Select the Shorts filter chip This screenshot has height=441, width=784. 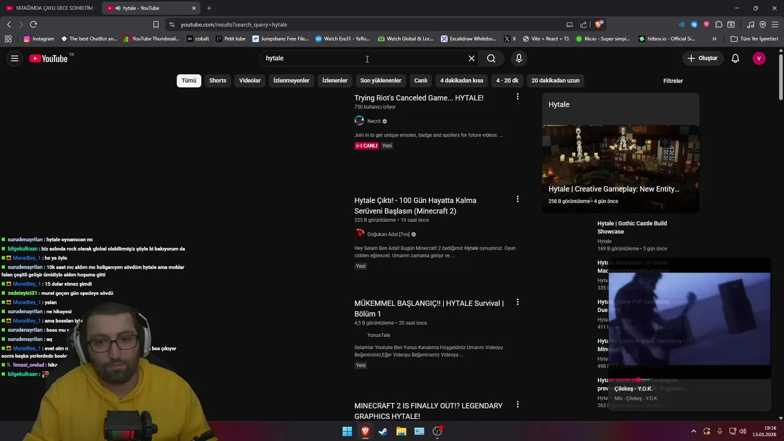coord(217,80)
